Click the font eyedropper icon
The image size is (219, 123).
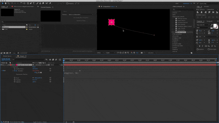[211, 25]
